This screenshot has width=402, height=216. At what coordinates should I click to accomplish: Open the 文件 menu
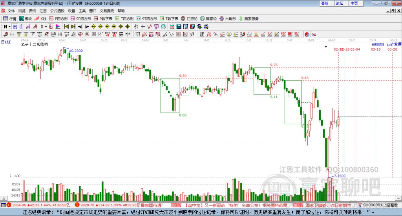coord(11,11)
